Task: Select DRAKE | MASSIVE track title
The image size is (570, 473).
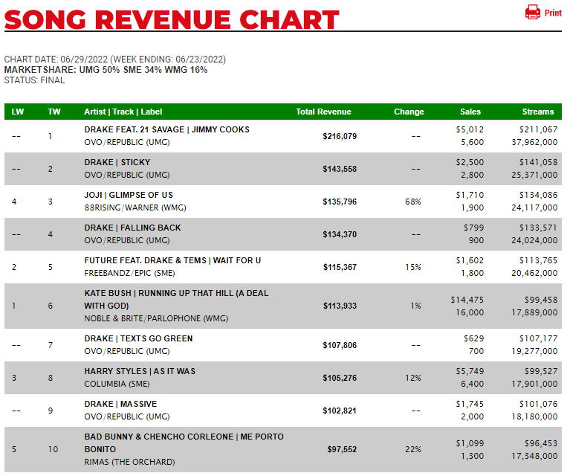Action: [120, 404]
